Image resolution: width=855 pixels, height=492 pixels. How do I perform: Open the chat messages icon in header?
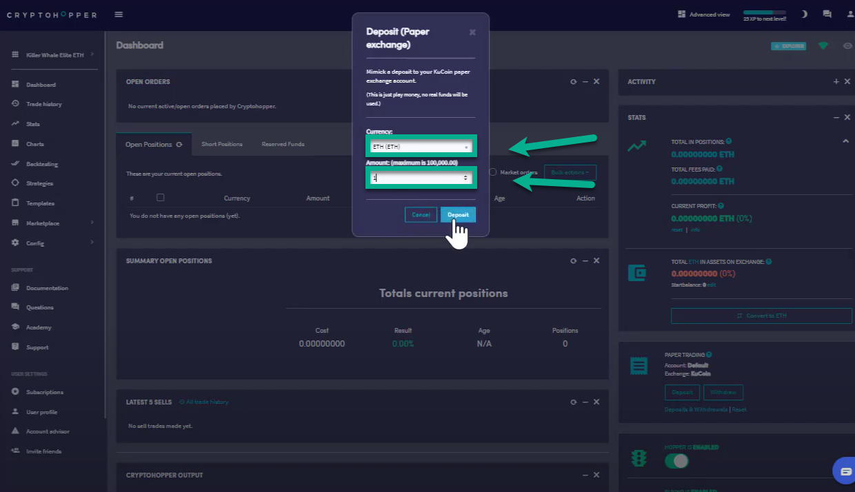[827, 14]
